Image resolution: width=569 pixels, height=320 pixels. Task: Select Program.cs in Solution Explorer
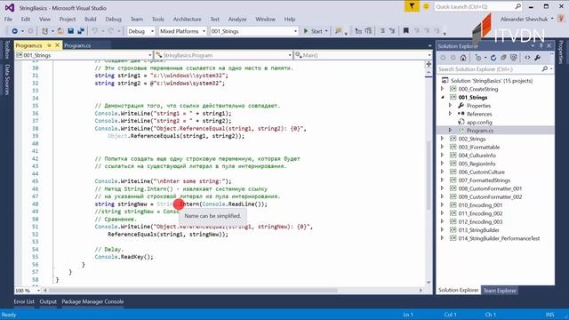click(x=480, y=131)
